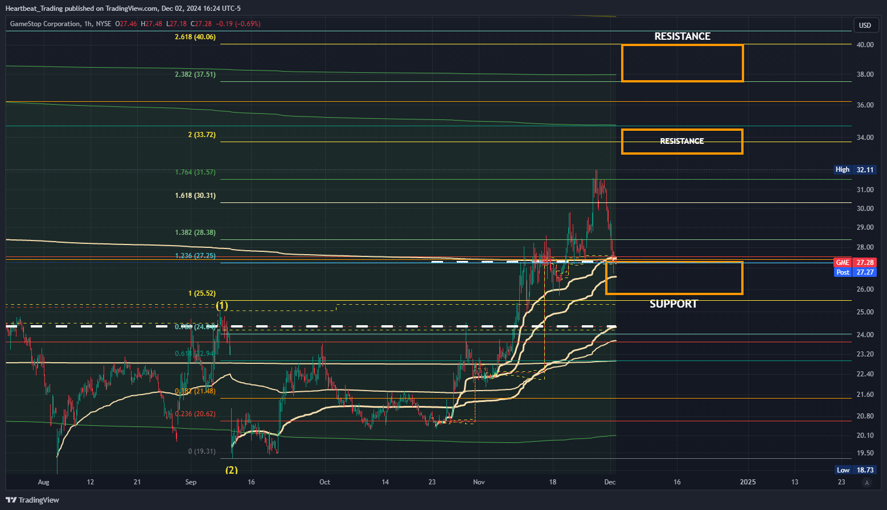The height and width of the screenshot is (510, 887).
Task: Click the low value L27.18
Action: (176, 24)
